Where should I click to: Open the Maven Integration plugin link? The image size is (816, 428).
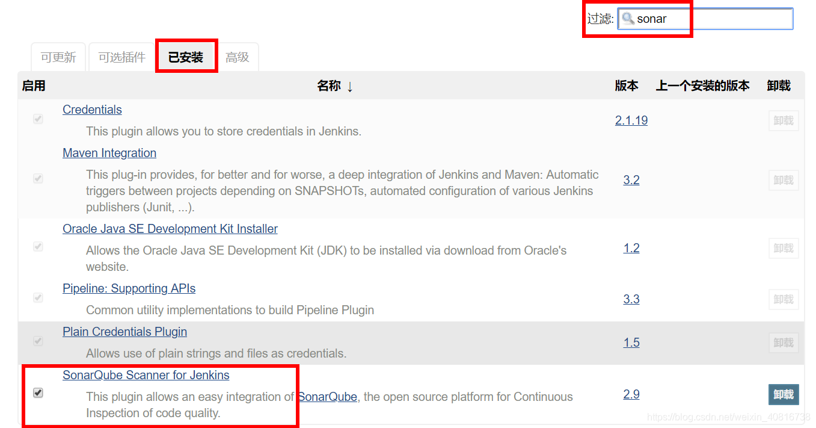(x=109, y=153)
